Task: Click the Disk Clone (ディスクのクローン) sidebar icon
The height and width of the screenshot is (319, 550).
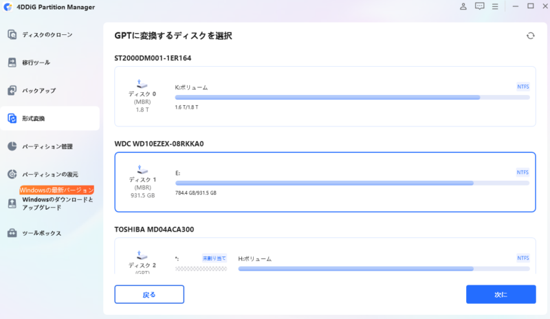Action: point(12,34)
